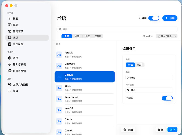Click the 术语 field containing GitHub
Image resolution: width=182 pixels, height=135 pixels.
click(x=149, y=77)
